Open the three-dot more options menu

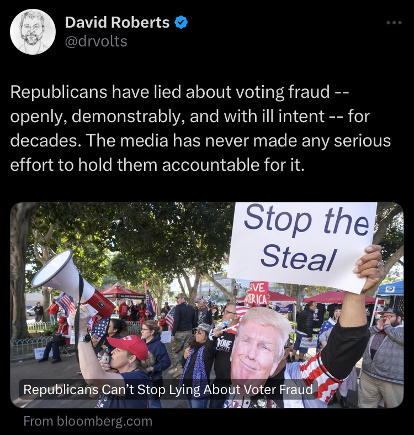(394, 23)
